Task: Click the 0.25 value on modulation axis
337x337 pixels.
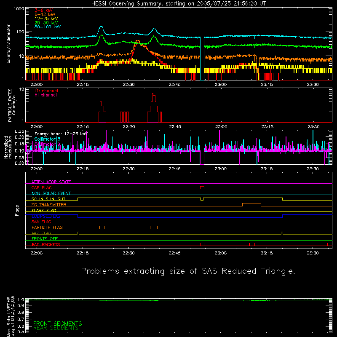Action: (19, 131)
